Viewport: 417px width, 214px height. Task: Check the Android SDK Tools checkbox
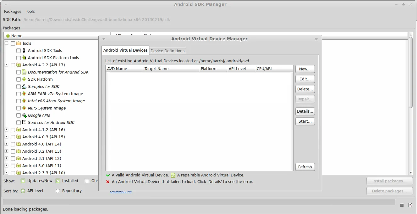pos(19,51)
